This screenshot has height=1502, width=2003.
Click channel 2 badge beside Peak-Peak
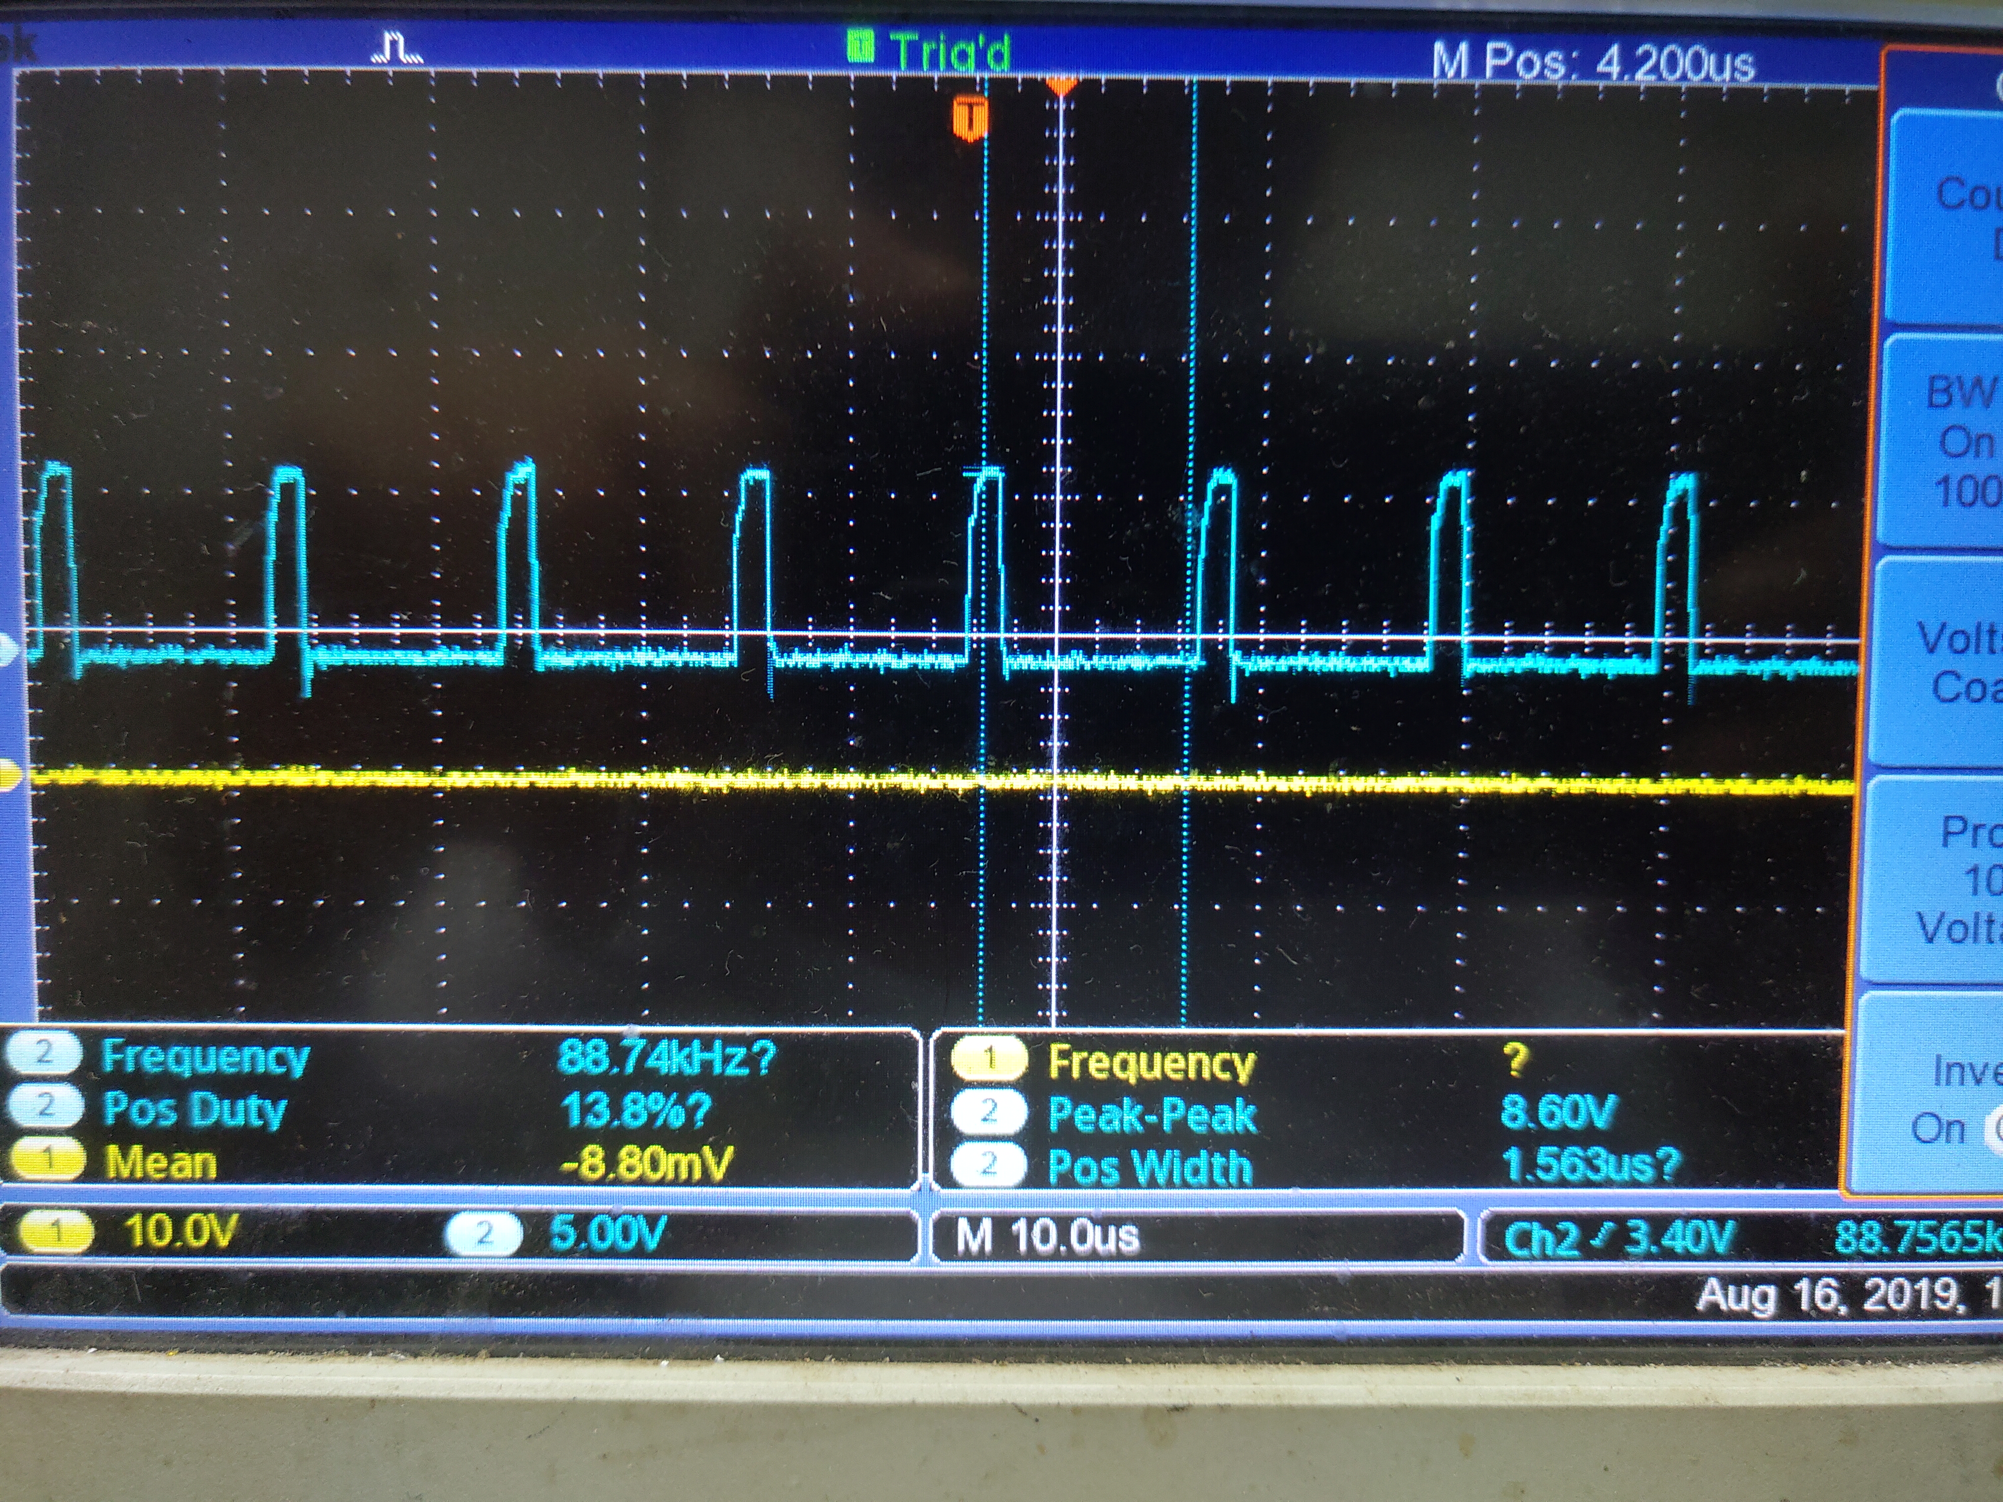click(988, 1112)
